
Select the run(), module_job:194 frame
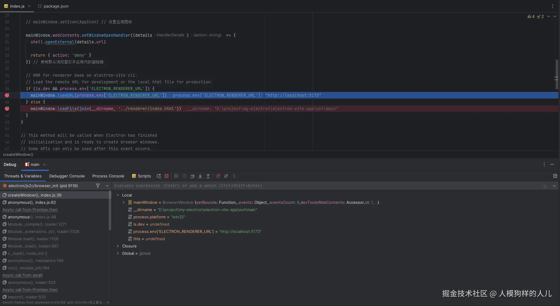(55, 268)
